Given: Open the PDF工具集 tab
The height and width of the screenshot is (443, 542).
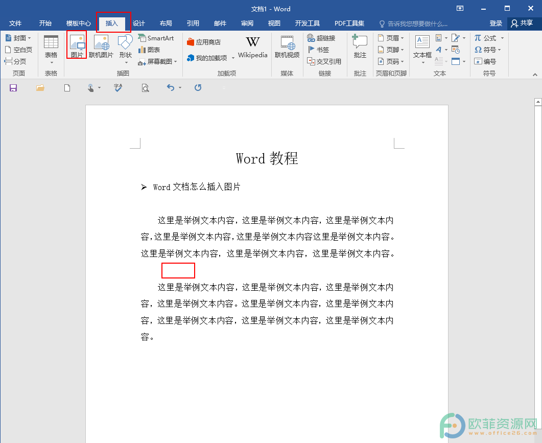Looking at the screenshot, I should pyautogui.click(x=349, y=23).
